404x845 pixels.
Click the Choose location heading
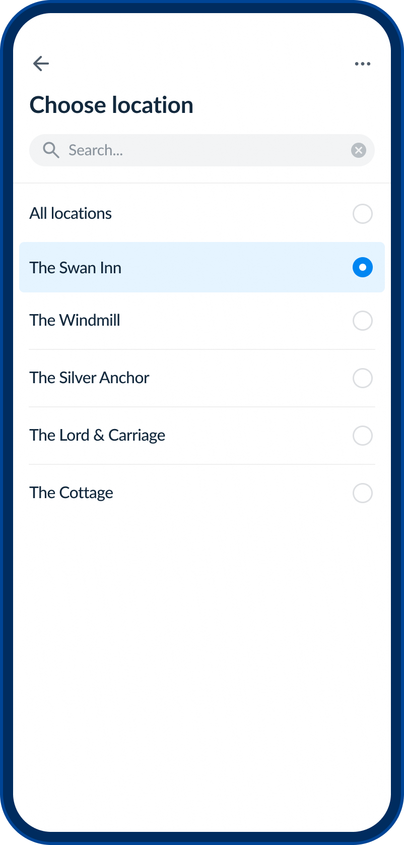pyautogui.click(x=111, y=105)
